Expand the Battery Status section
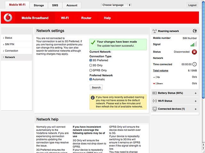 [x=196, y=93]
